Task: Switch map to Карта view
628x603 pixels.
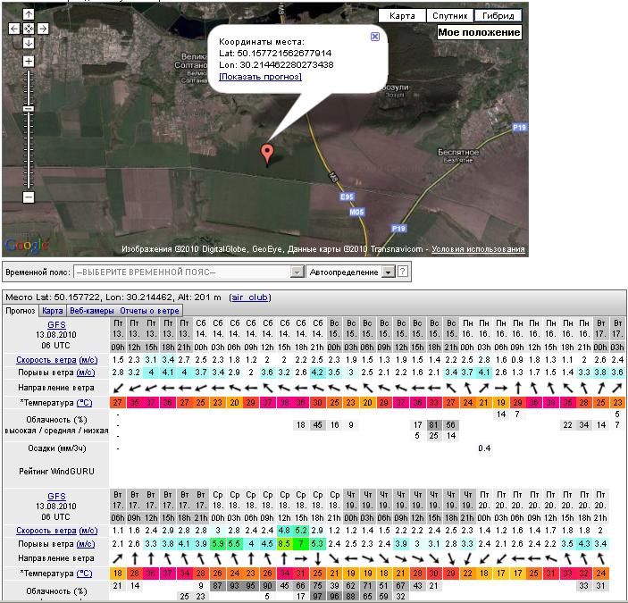Action: pos(402,16)
